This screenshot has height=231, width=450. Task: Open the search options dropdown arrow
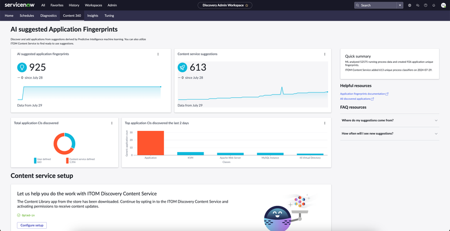[x=400, y=5]
